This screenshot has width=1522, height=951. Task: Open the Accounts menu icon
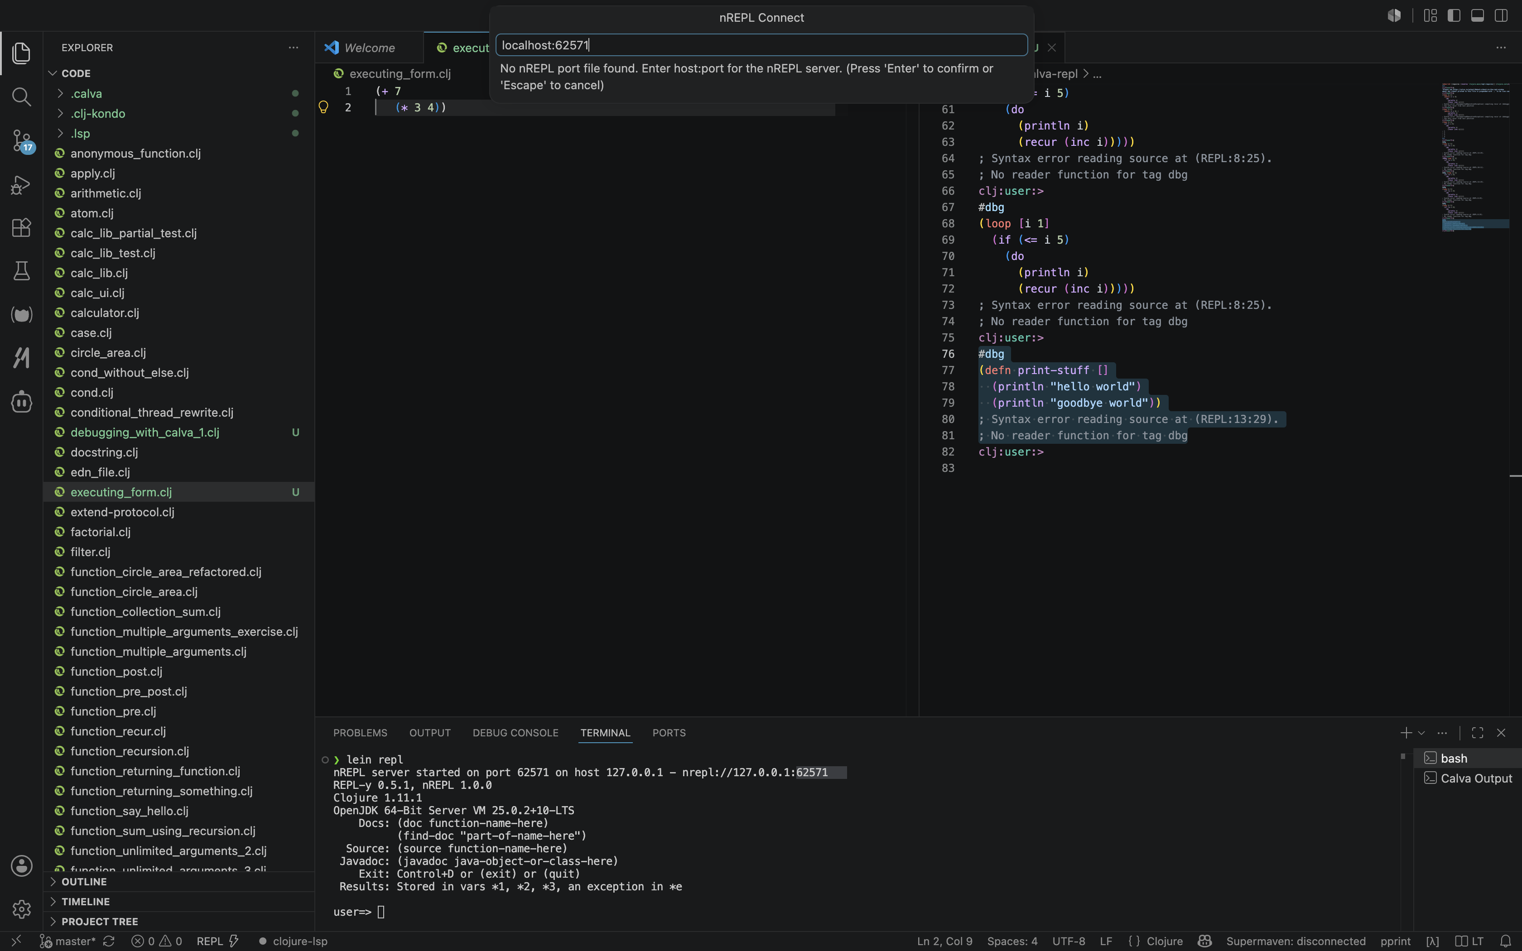pyautogui.click(x=21, y=865)
